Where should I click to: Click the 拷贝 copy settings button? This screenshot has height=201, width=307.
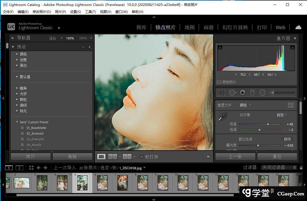(x=30, y=156)
